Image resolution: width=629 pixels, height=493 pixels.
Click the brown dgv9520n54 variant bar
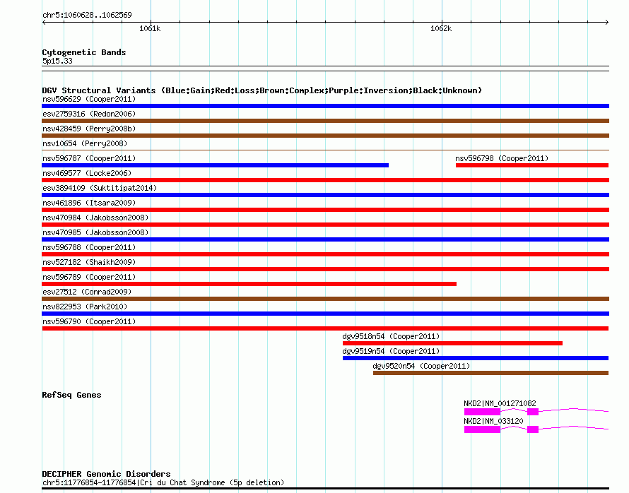[x=490, y=373]
